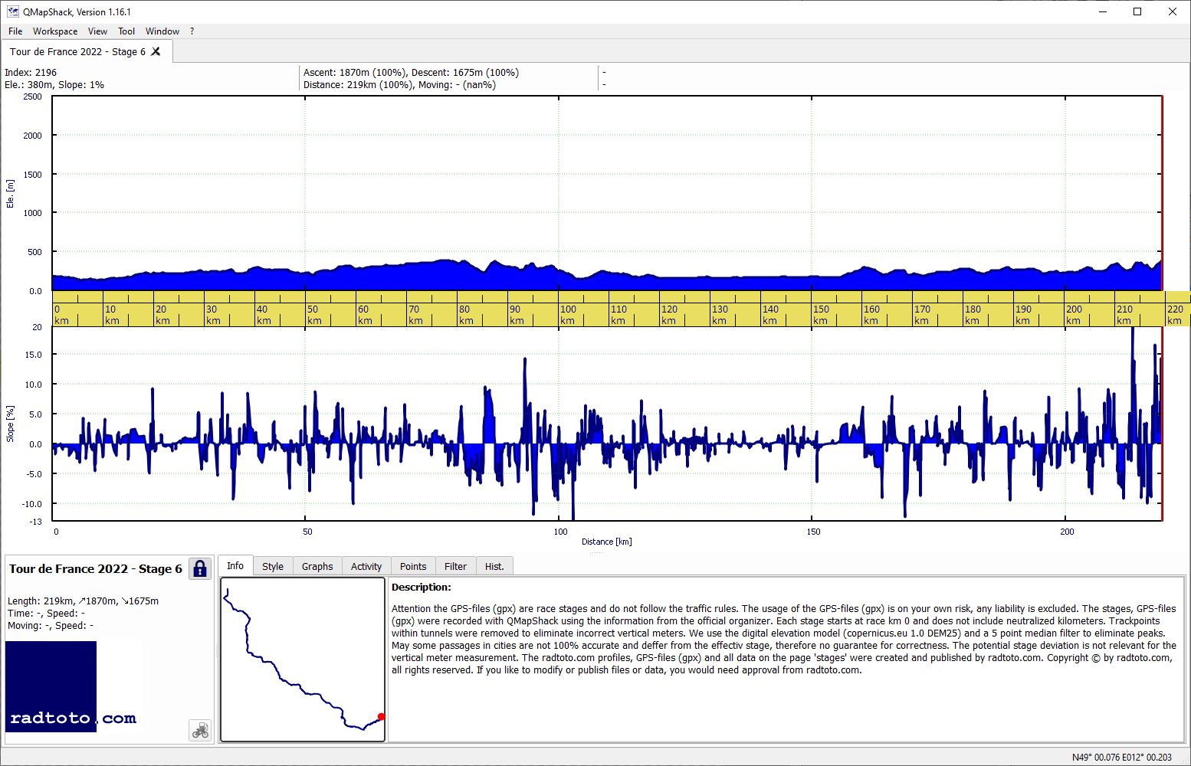This screenshot has width=1191, height=766.
Task: Click the 100 km marker on yellow distance bar
Action: click(568, 315)
